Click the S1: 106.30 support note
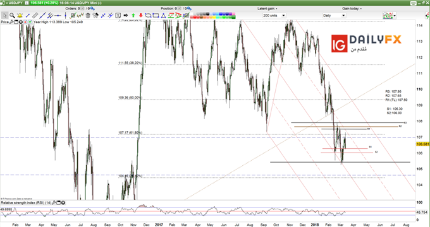This screenshot has height=227, width=430. click(395, 109)
